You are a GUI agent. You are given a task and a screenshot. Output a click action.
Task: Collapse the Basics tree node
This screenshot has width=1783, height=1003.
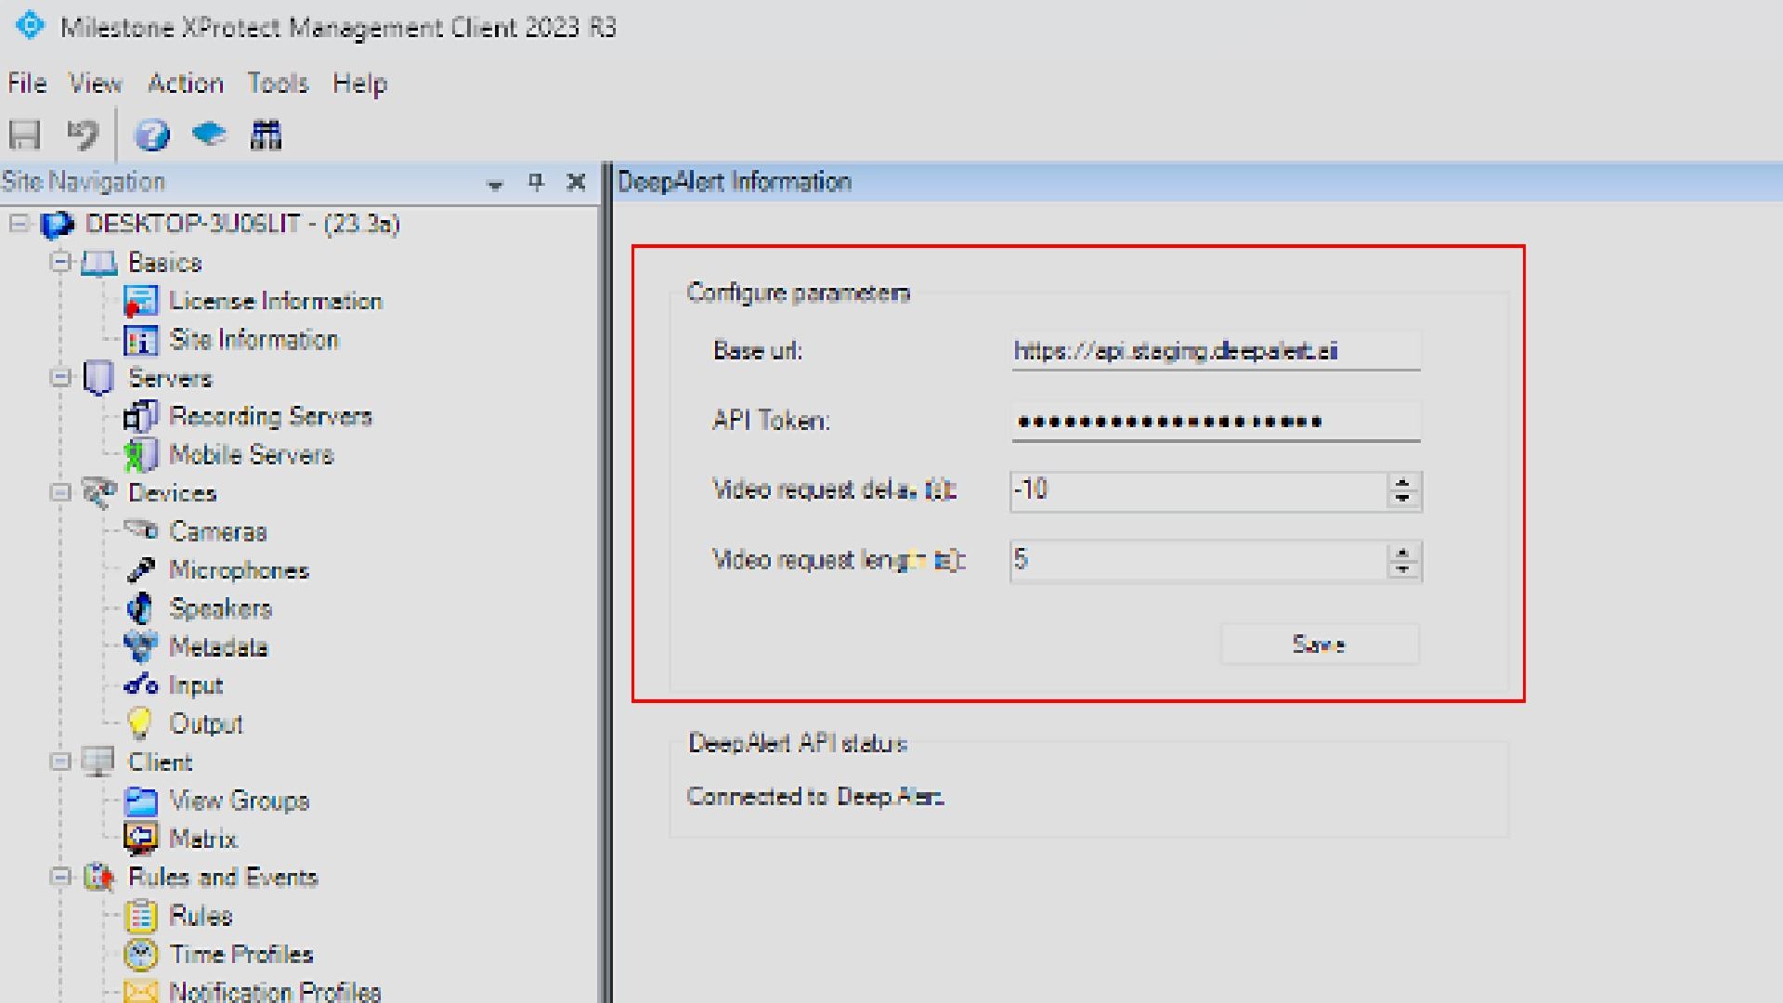tap(60, 263)
